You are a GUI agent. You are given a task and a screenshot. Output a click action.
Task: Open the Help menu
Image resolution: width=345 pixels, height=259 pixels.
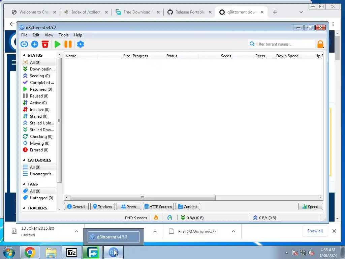tap(78, 35)
